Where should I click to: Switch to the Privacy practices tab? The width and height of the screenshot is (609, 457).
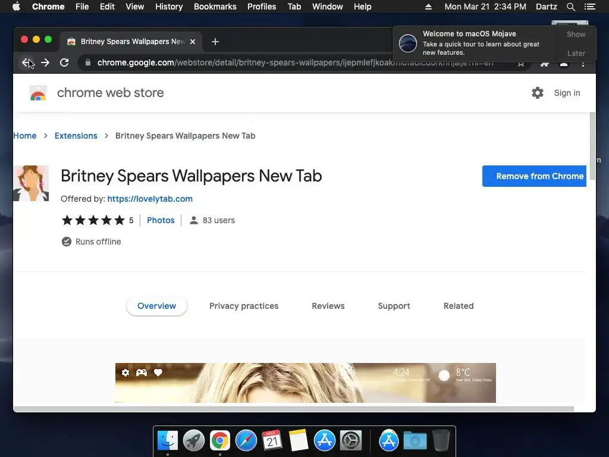click(x=244, y=306)
